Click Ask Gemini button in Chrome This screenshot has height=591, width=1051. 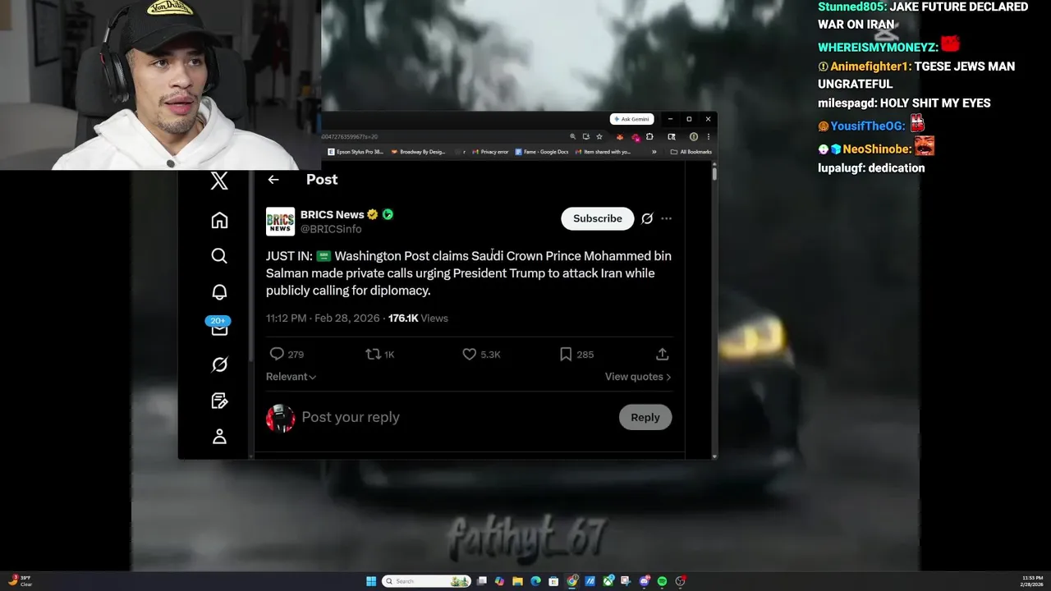coord(631,119)
